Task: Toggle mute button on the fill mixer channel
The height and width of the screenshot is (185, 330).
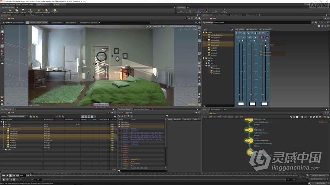Action: tap(261, 37)
